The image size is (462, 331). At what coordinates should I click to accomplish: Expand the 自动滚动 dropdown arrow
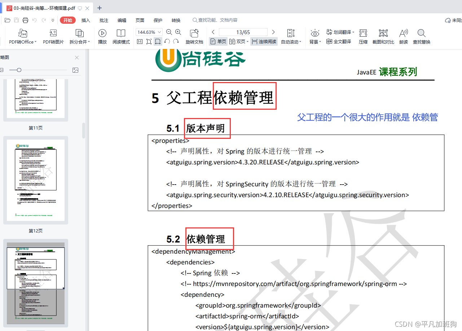click(x=300, y=42)
